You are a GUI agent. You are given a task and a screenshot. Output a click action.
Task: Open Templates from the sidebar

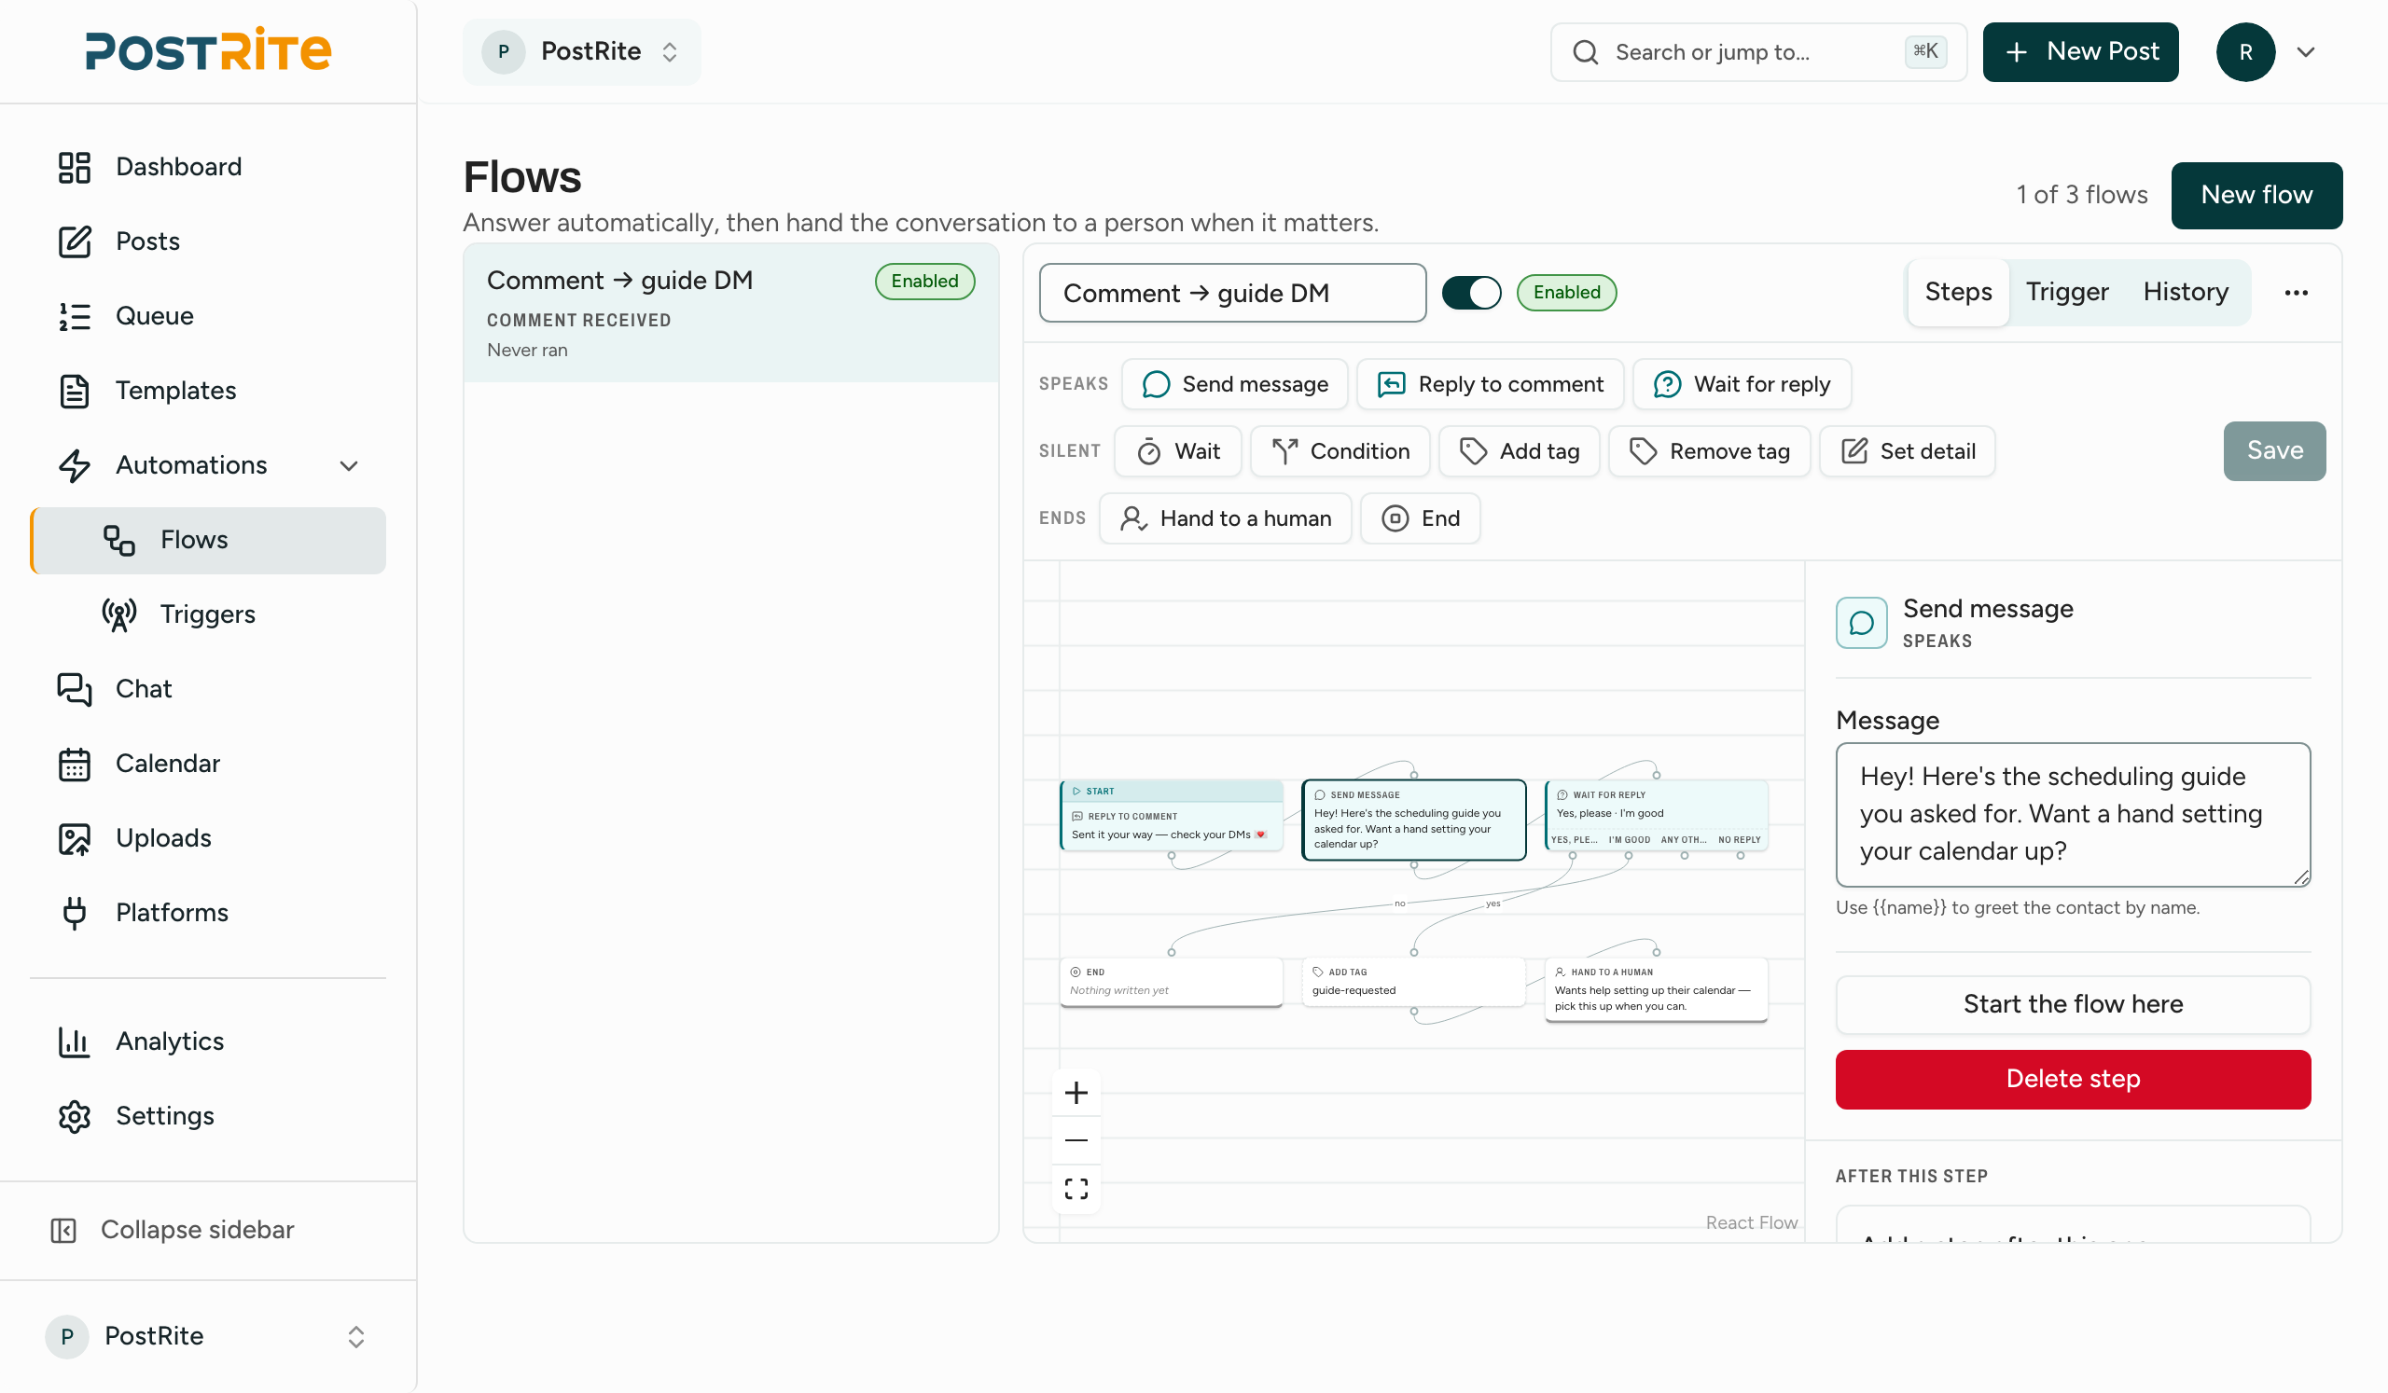(x=207, y=390)
